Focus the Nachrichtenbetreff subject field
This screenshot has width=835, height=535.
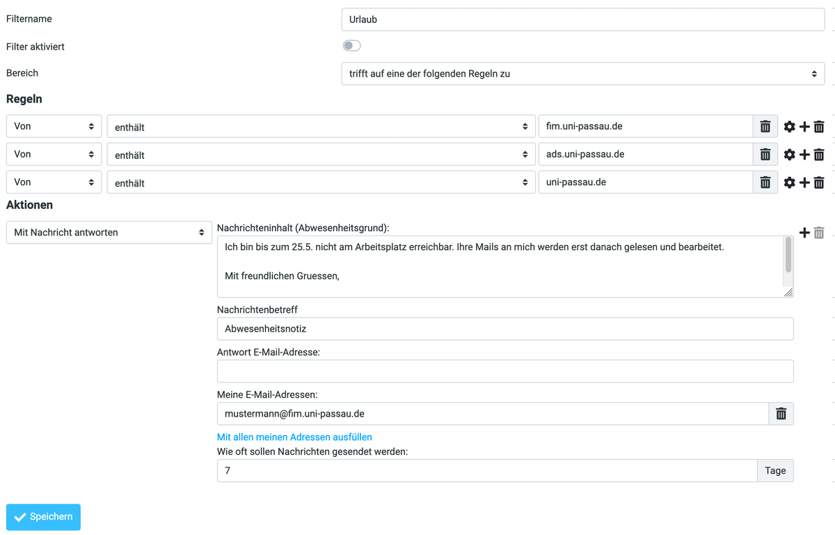505,329
